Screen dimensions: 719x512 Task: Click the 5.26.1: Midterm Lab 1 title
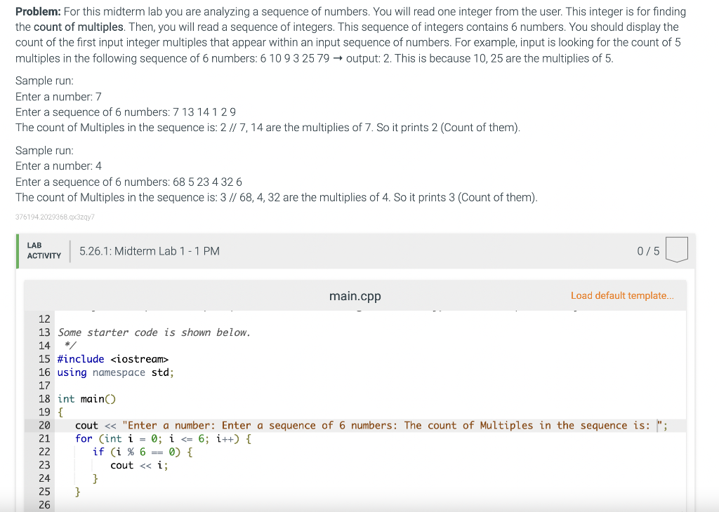pos(149,250)
